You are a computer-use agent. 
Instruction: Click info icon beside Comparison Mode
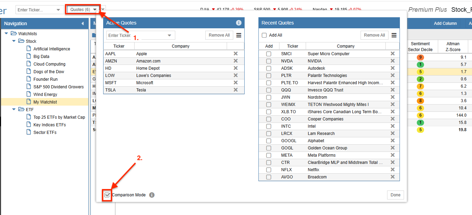[x=152, y=195]
